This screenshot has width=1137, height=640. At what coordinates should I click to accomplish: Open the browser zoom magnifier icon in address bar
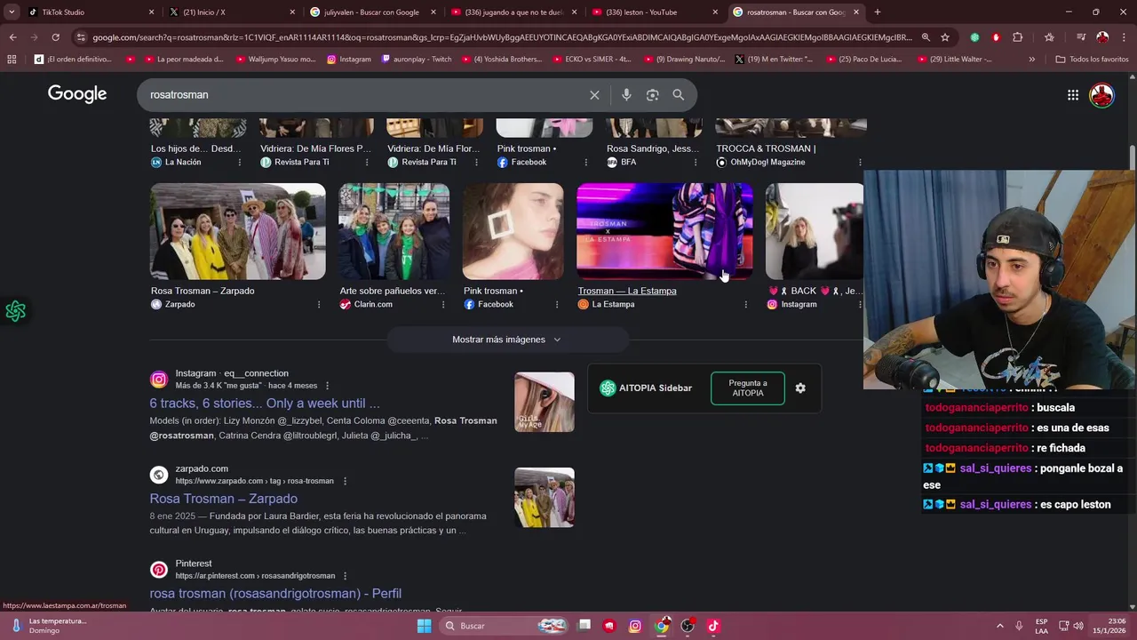[926, 37]
